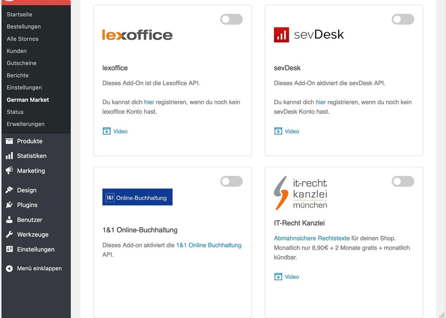This screenshot has height=318, width=446.
Task: Click 'Dieses Add-On ist die Lexoffice API.' text
Action: click(x=151, y=83)
